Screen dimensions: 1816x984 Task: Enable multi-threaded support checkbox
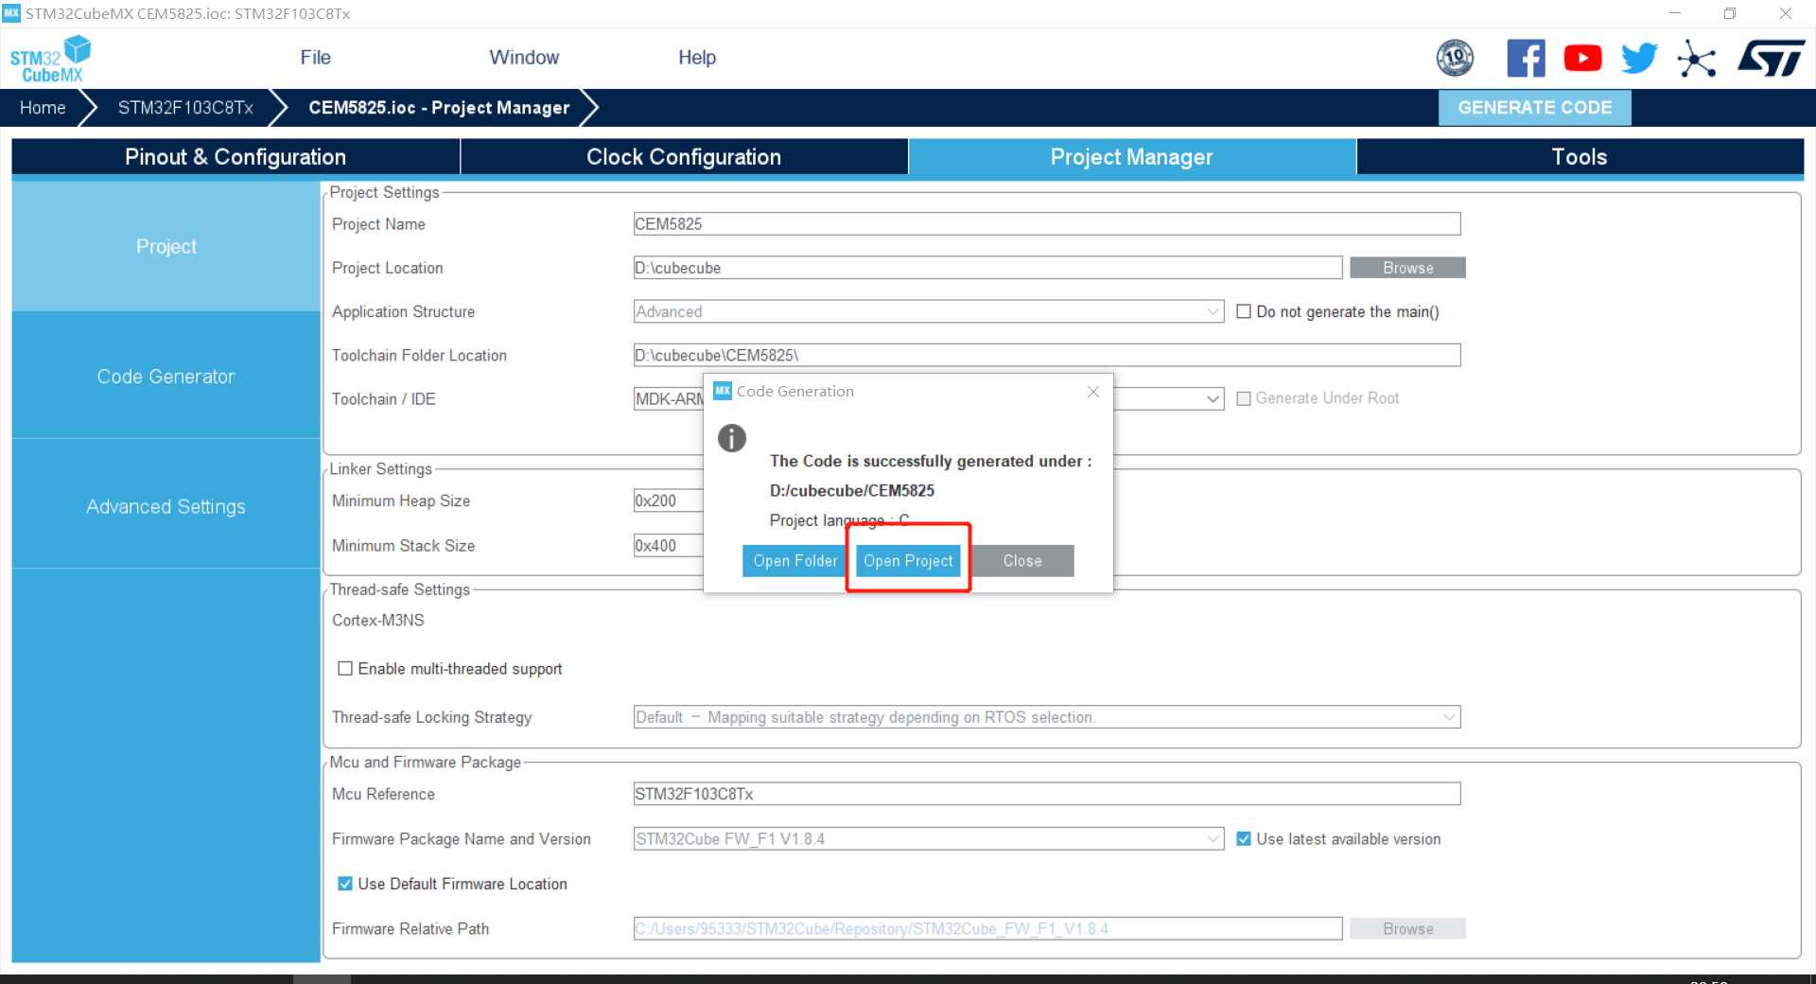click(x=345, y=669)
